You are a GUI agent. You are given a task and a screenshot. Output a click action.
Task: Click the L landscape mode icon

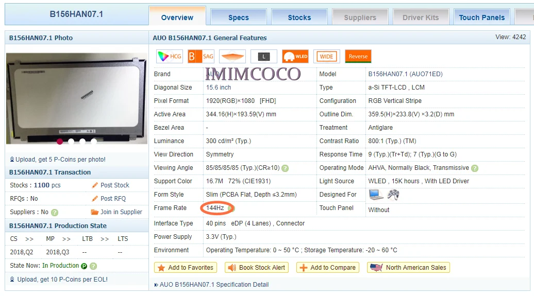pos(263,57)
